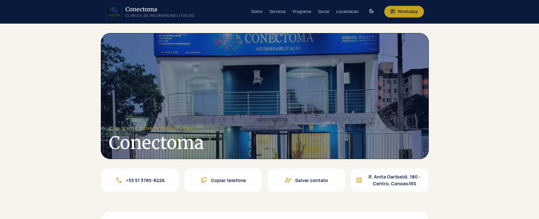The image size is (539, 219).
Task: Call the number +55 51 3785-8226
Action: coord(140,180)
